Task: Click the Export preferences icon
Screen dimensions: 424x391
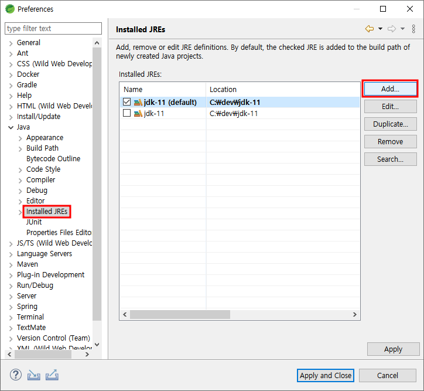Action: (x=52, y=375)
